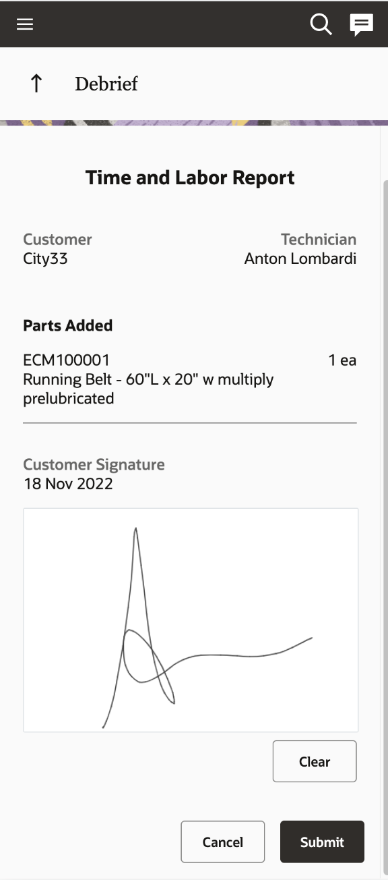Go back using the up arrow

[x=36, y=84]
